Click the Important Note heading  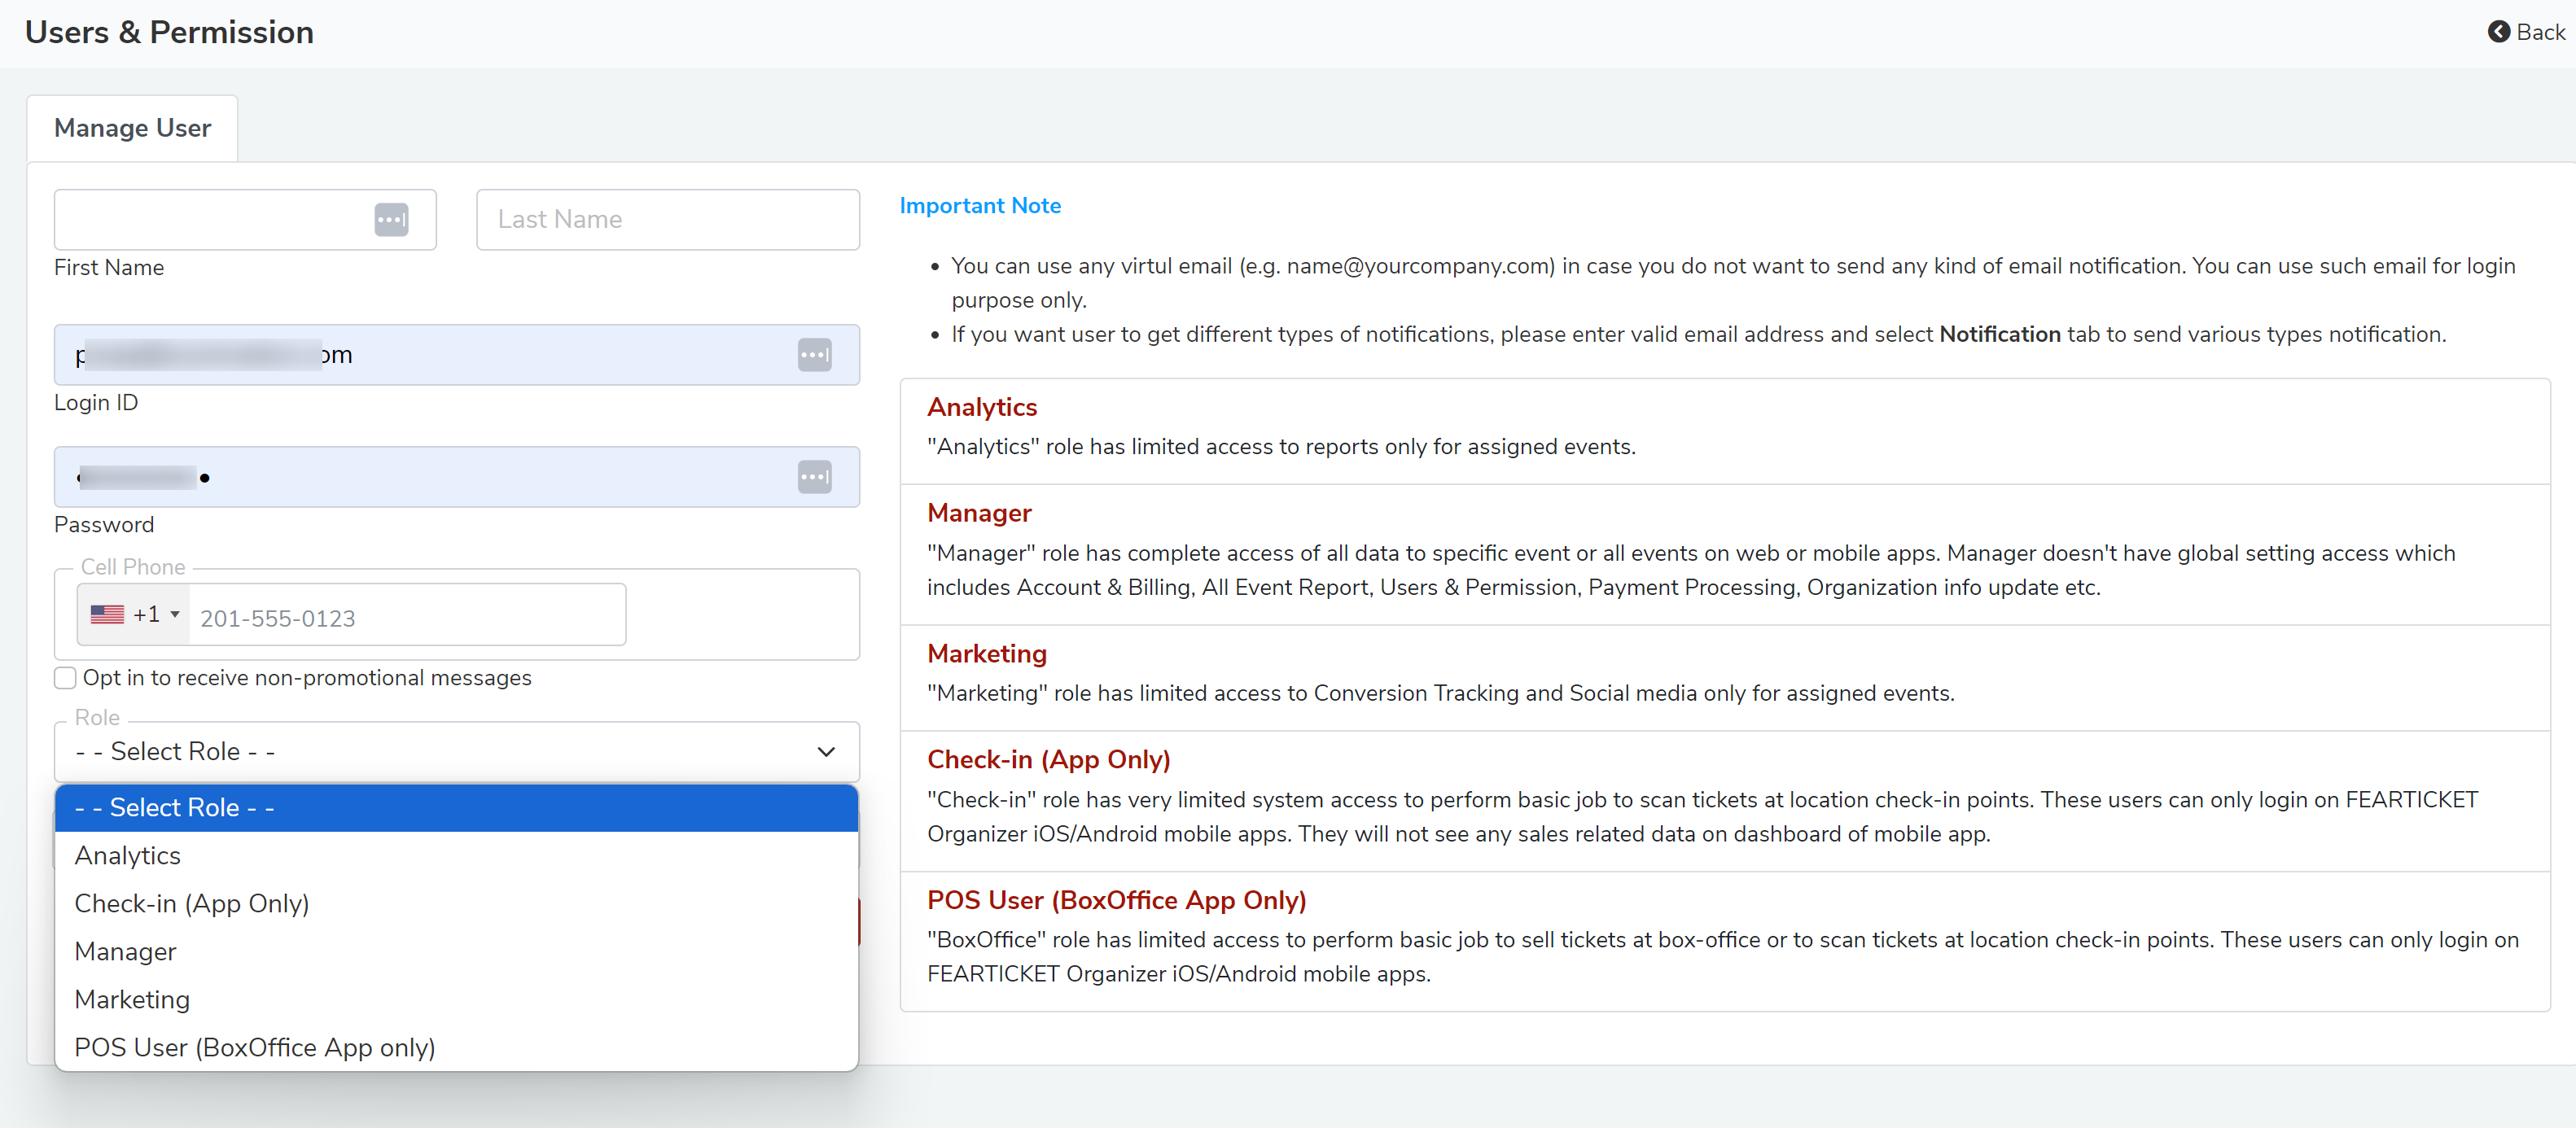click(x=980, y=206)
